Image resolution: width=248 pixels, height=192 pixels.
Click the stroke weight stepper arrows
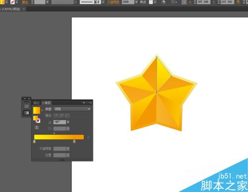pyautogui.click(x=32, y=2)
